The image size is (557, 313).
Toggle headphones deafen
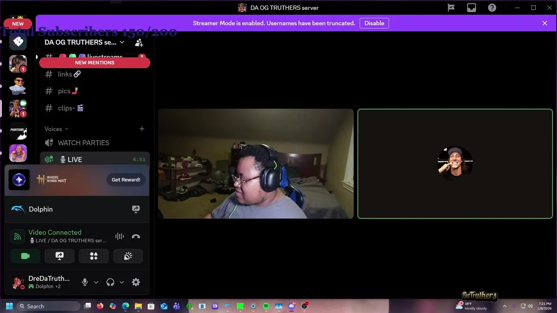(110, 282)
